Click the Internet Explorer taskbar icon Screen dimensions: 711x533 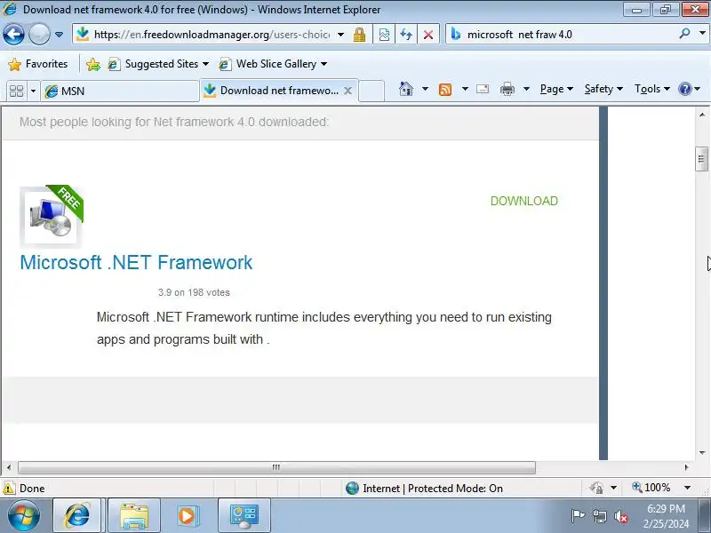tap(77, 515)
